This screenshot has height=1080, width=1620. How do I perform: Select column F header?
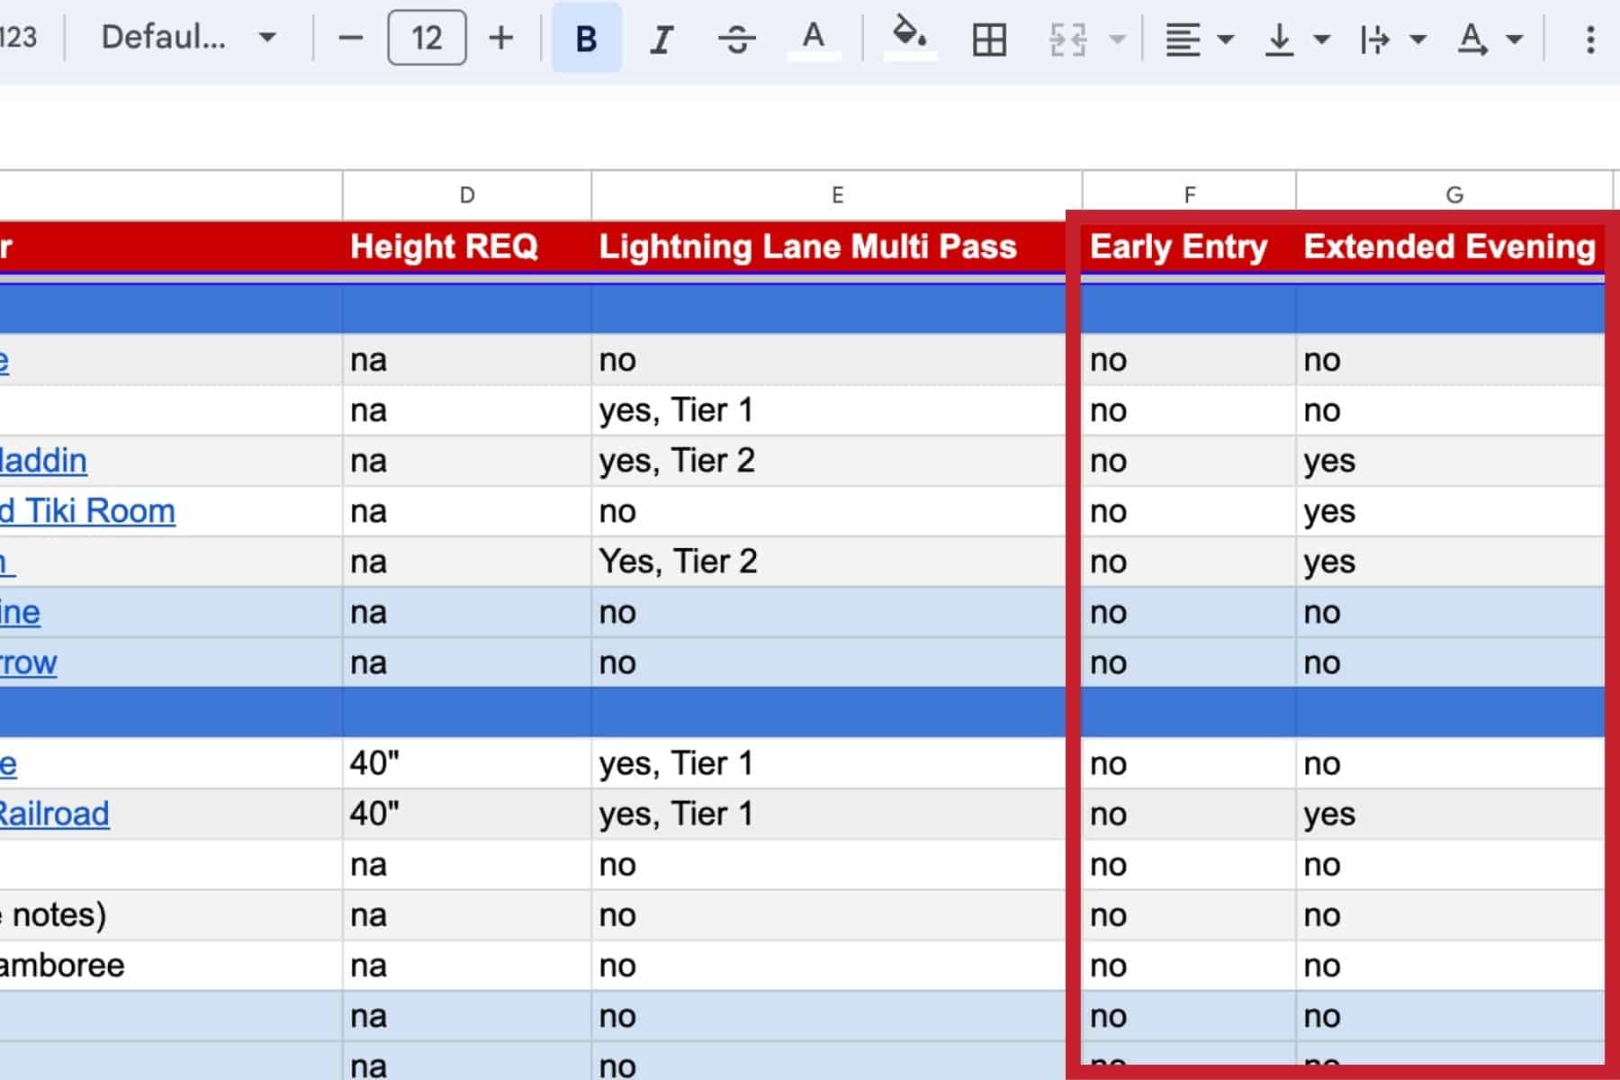[x=1189, y=195]
